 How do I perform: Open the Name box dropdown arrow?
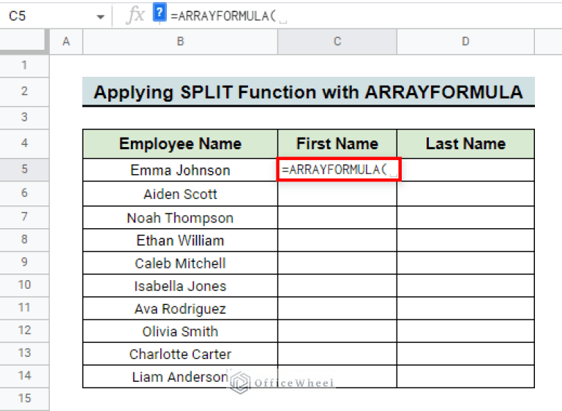click(100, 17)
